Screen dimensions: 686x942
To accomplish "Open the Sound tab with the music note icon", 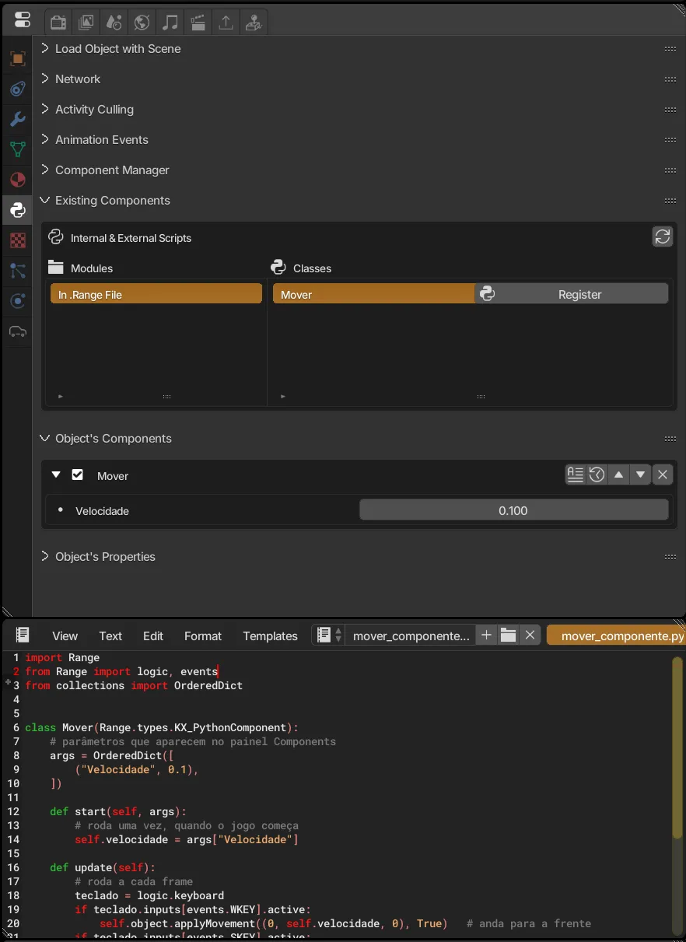I will point(170,23).
